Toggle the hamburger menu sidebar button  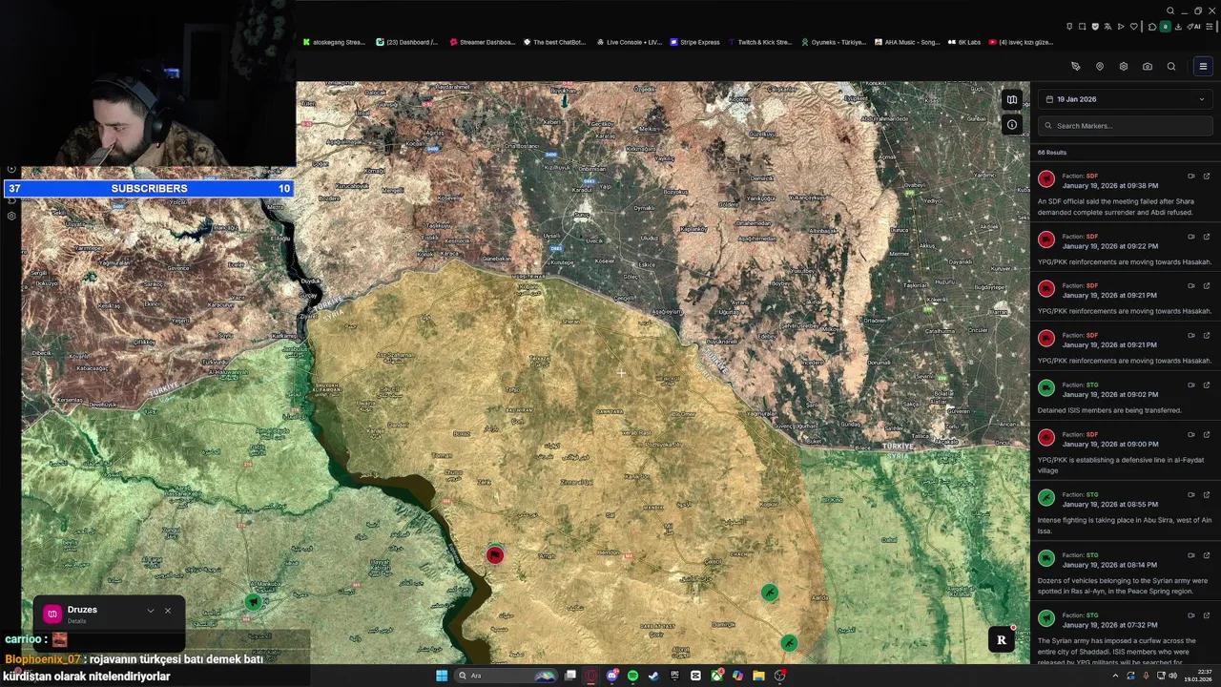[1203, 67]
